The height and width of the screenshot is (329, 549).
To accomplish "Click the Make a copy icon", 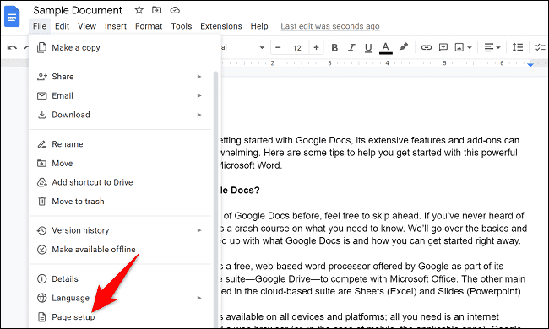I will (x=41, y=47).
